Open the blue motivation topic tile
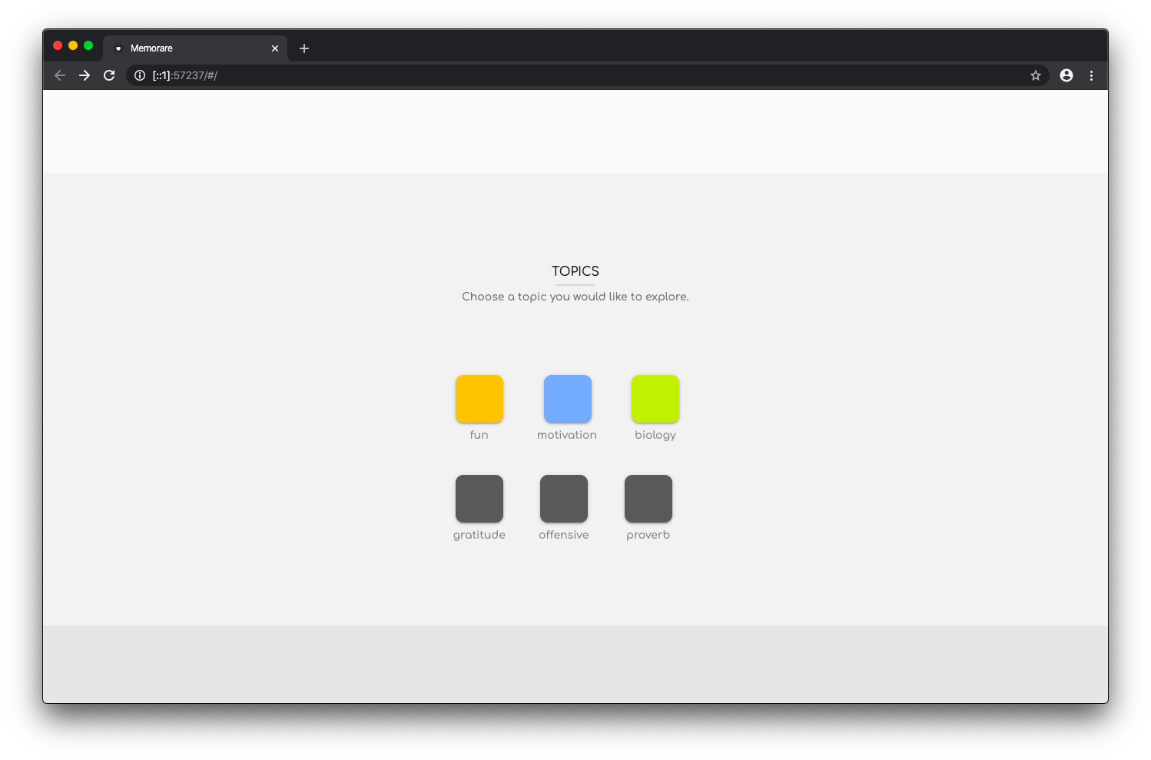This screenshot has width=1151, height=760. 568,399
